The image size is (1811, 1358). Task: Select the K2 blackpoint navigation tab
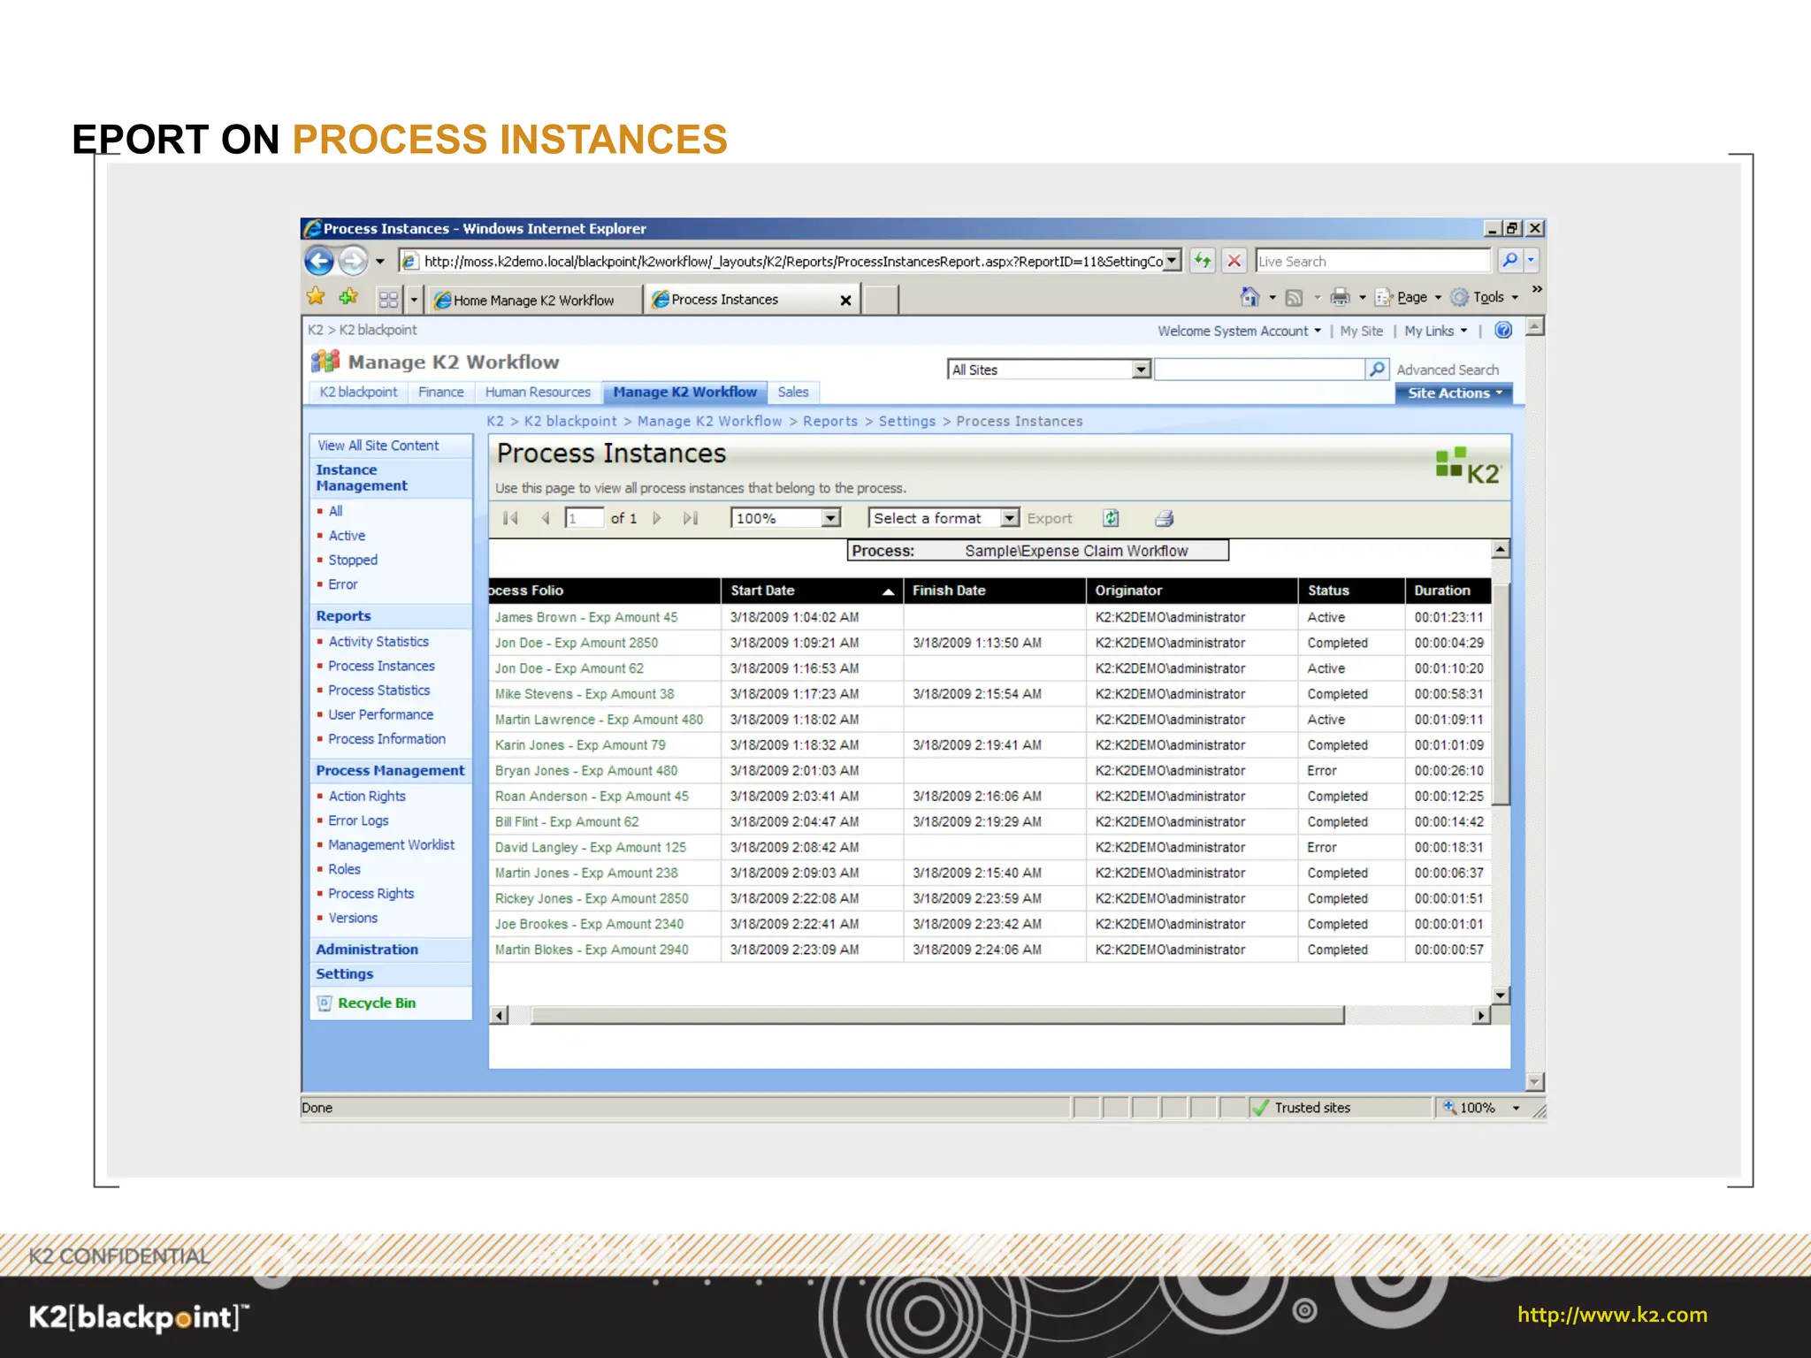[358, 392]
